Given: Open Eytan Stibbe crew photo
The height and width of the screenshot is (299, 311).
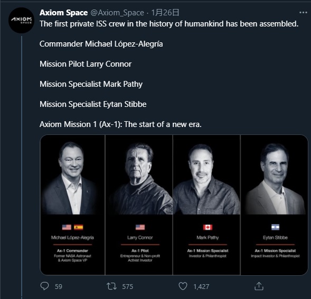Looking at the screenshot, I should click(x=275, y=205).
